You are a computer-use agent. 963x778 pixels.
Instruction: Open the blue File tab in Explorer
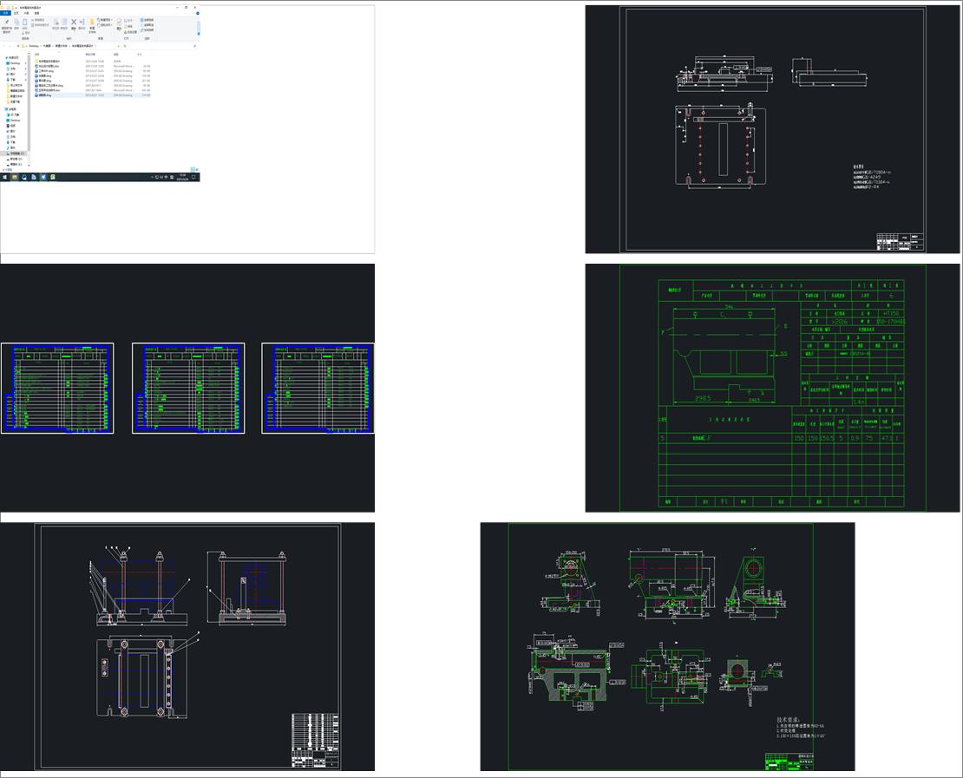click(5, 13)
